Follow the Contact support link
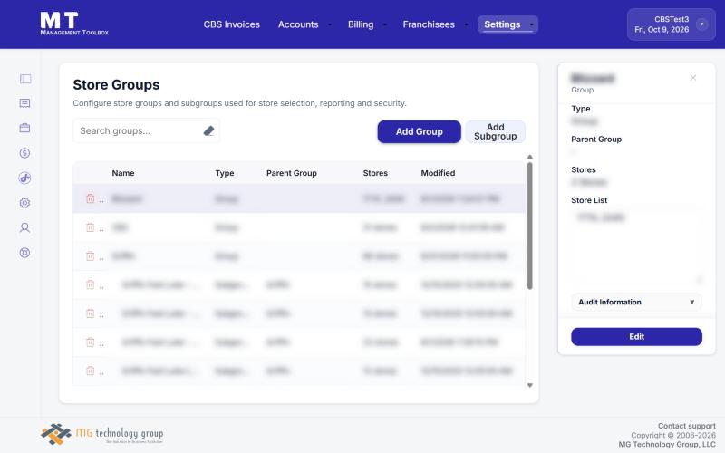The width and height of the screenshot is (725, 453). coord(687,426)
